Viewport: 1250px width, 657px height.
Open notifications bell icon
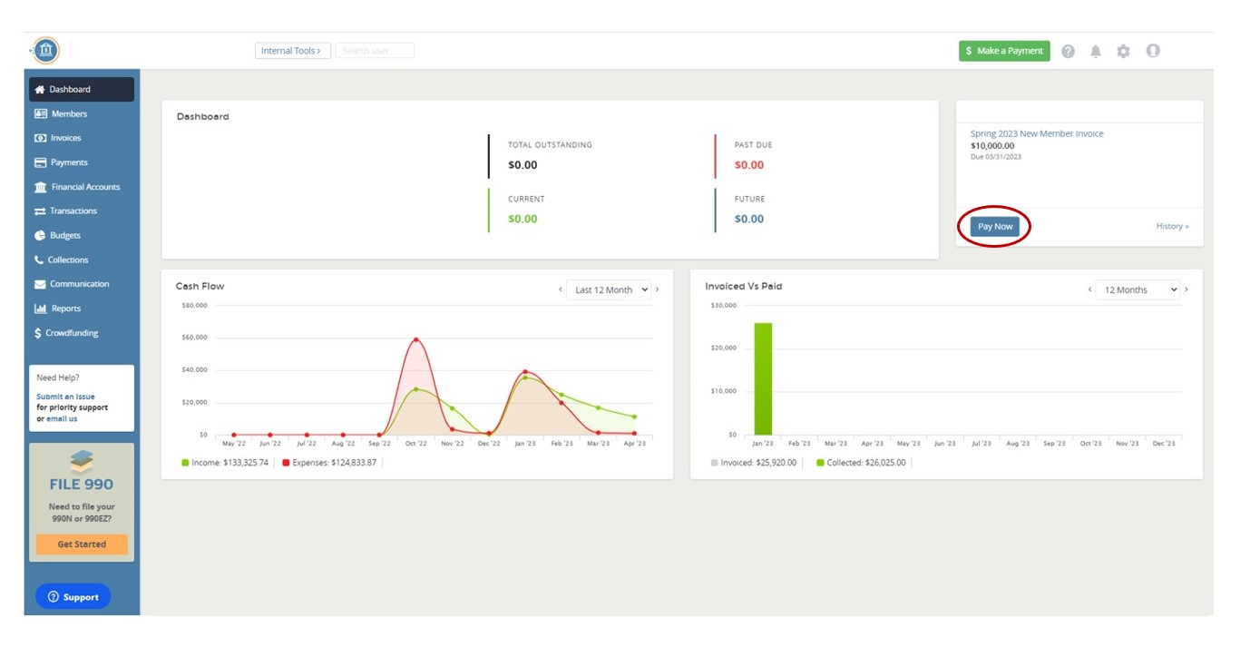click(1096, 52)
